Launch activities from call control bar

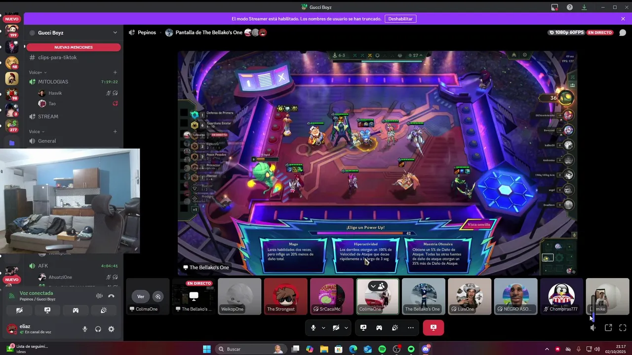pos(379,327)
